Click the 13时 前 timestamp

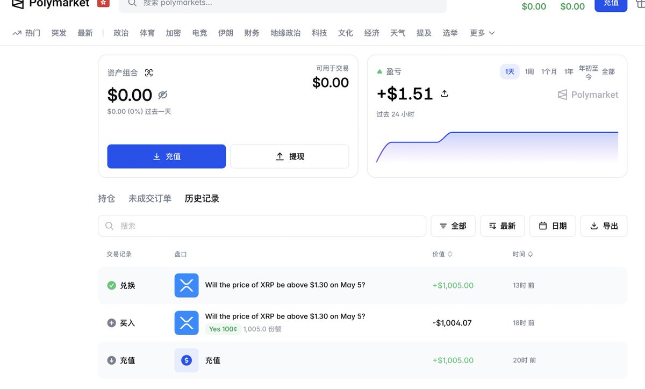point(524,285)
